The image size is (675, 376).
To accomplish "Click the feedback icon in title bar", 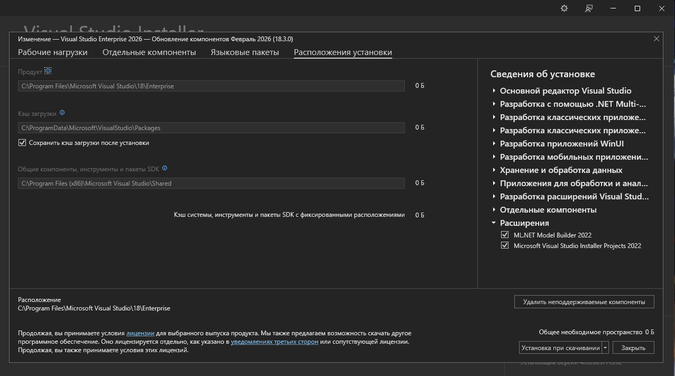I will 588,8.
